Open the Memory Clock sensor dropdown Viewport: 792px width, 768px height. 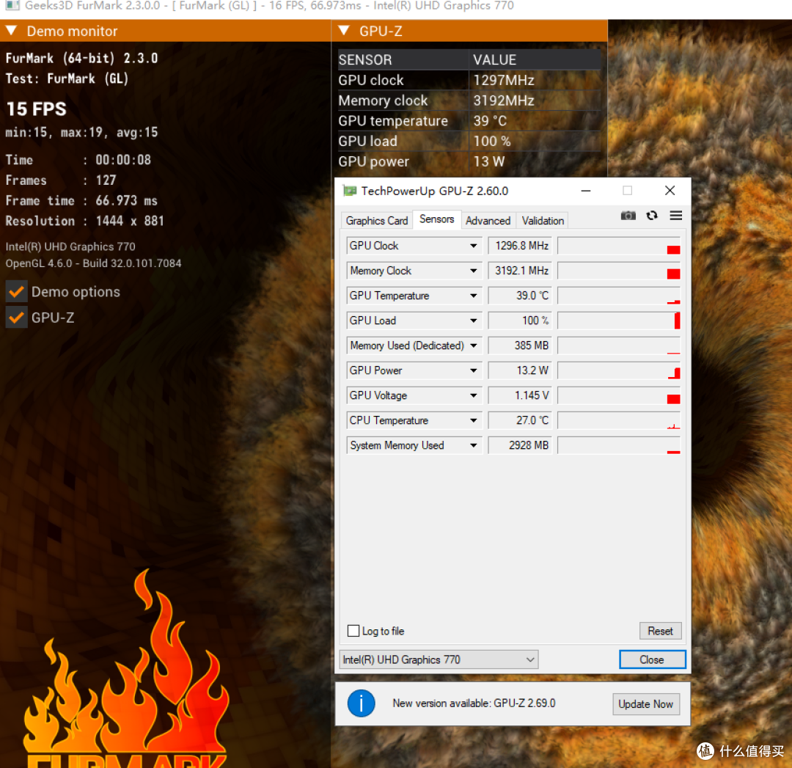tap(473, 271)
